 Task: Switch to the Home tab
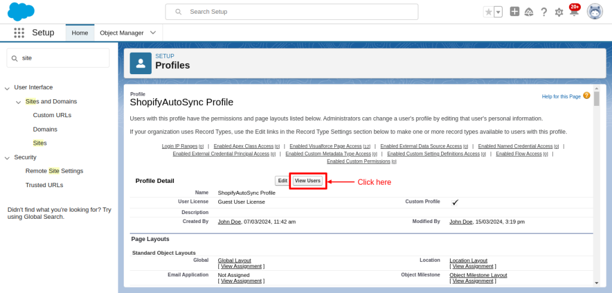click(80, 33)
